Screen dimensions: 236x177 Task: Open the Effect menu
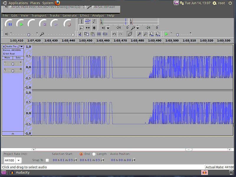pyautogui.click(x=84, y=15)
